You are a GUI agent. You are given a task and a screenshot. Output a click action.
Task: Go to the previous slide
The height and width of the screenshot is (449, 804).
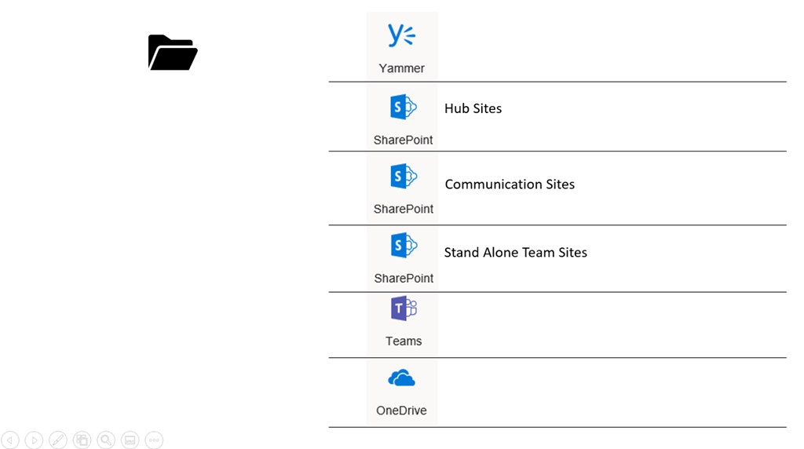(x=10, y=440)
